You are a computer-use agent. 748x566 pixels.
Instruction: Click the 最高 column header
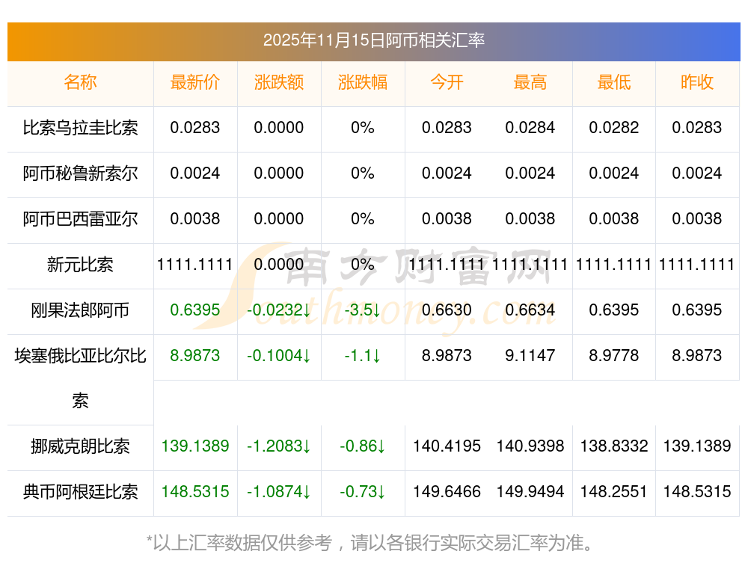(530, 82)
